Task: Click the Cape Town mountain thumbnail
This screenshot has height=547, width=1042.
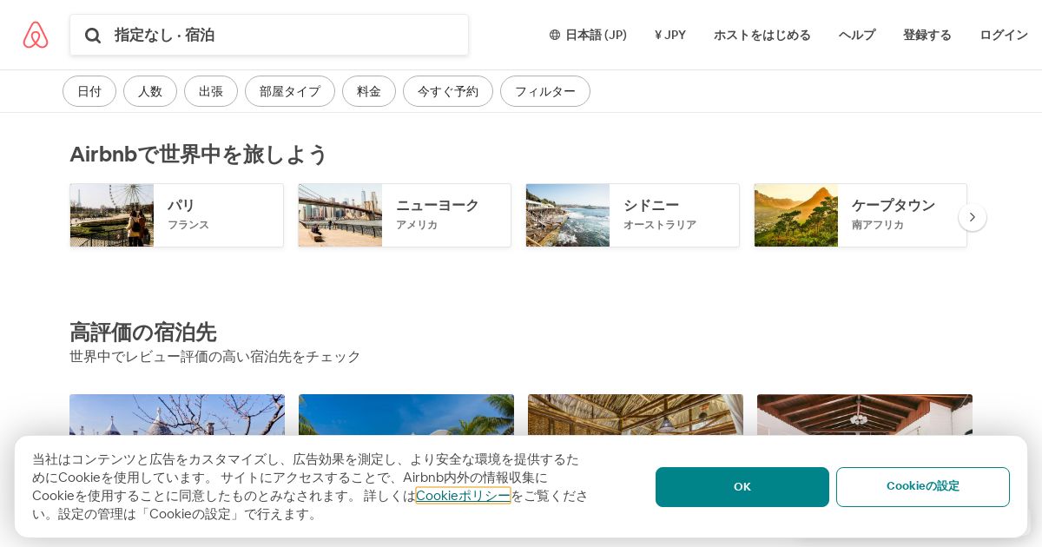Action: click(x=796, y=215)
